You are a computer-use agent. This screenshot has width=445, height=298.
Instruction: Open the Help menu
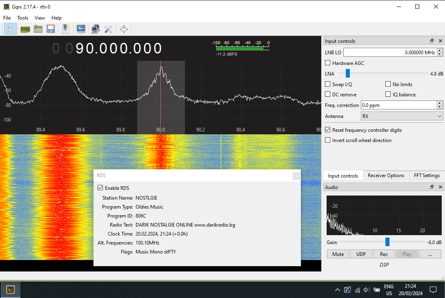pyautogui.click(x=56, y=18)
